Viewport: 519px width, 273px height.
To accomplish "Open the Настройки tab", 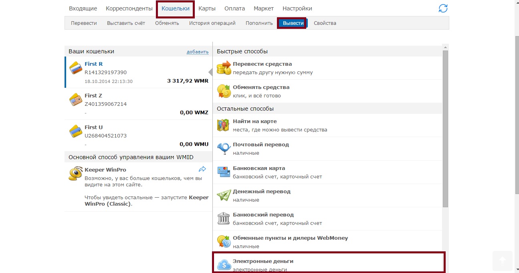I will coord(297,8).
